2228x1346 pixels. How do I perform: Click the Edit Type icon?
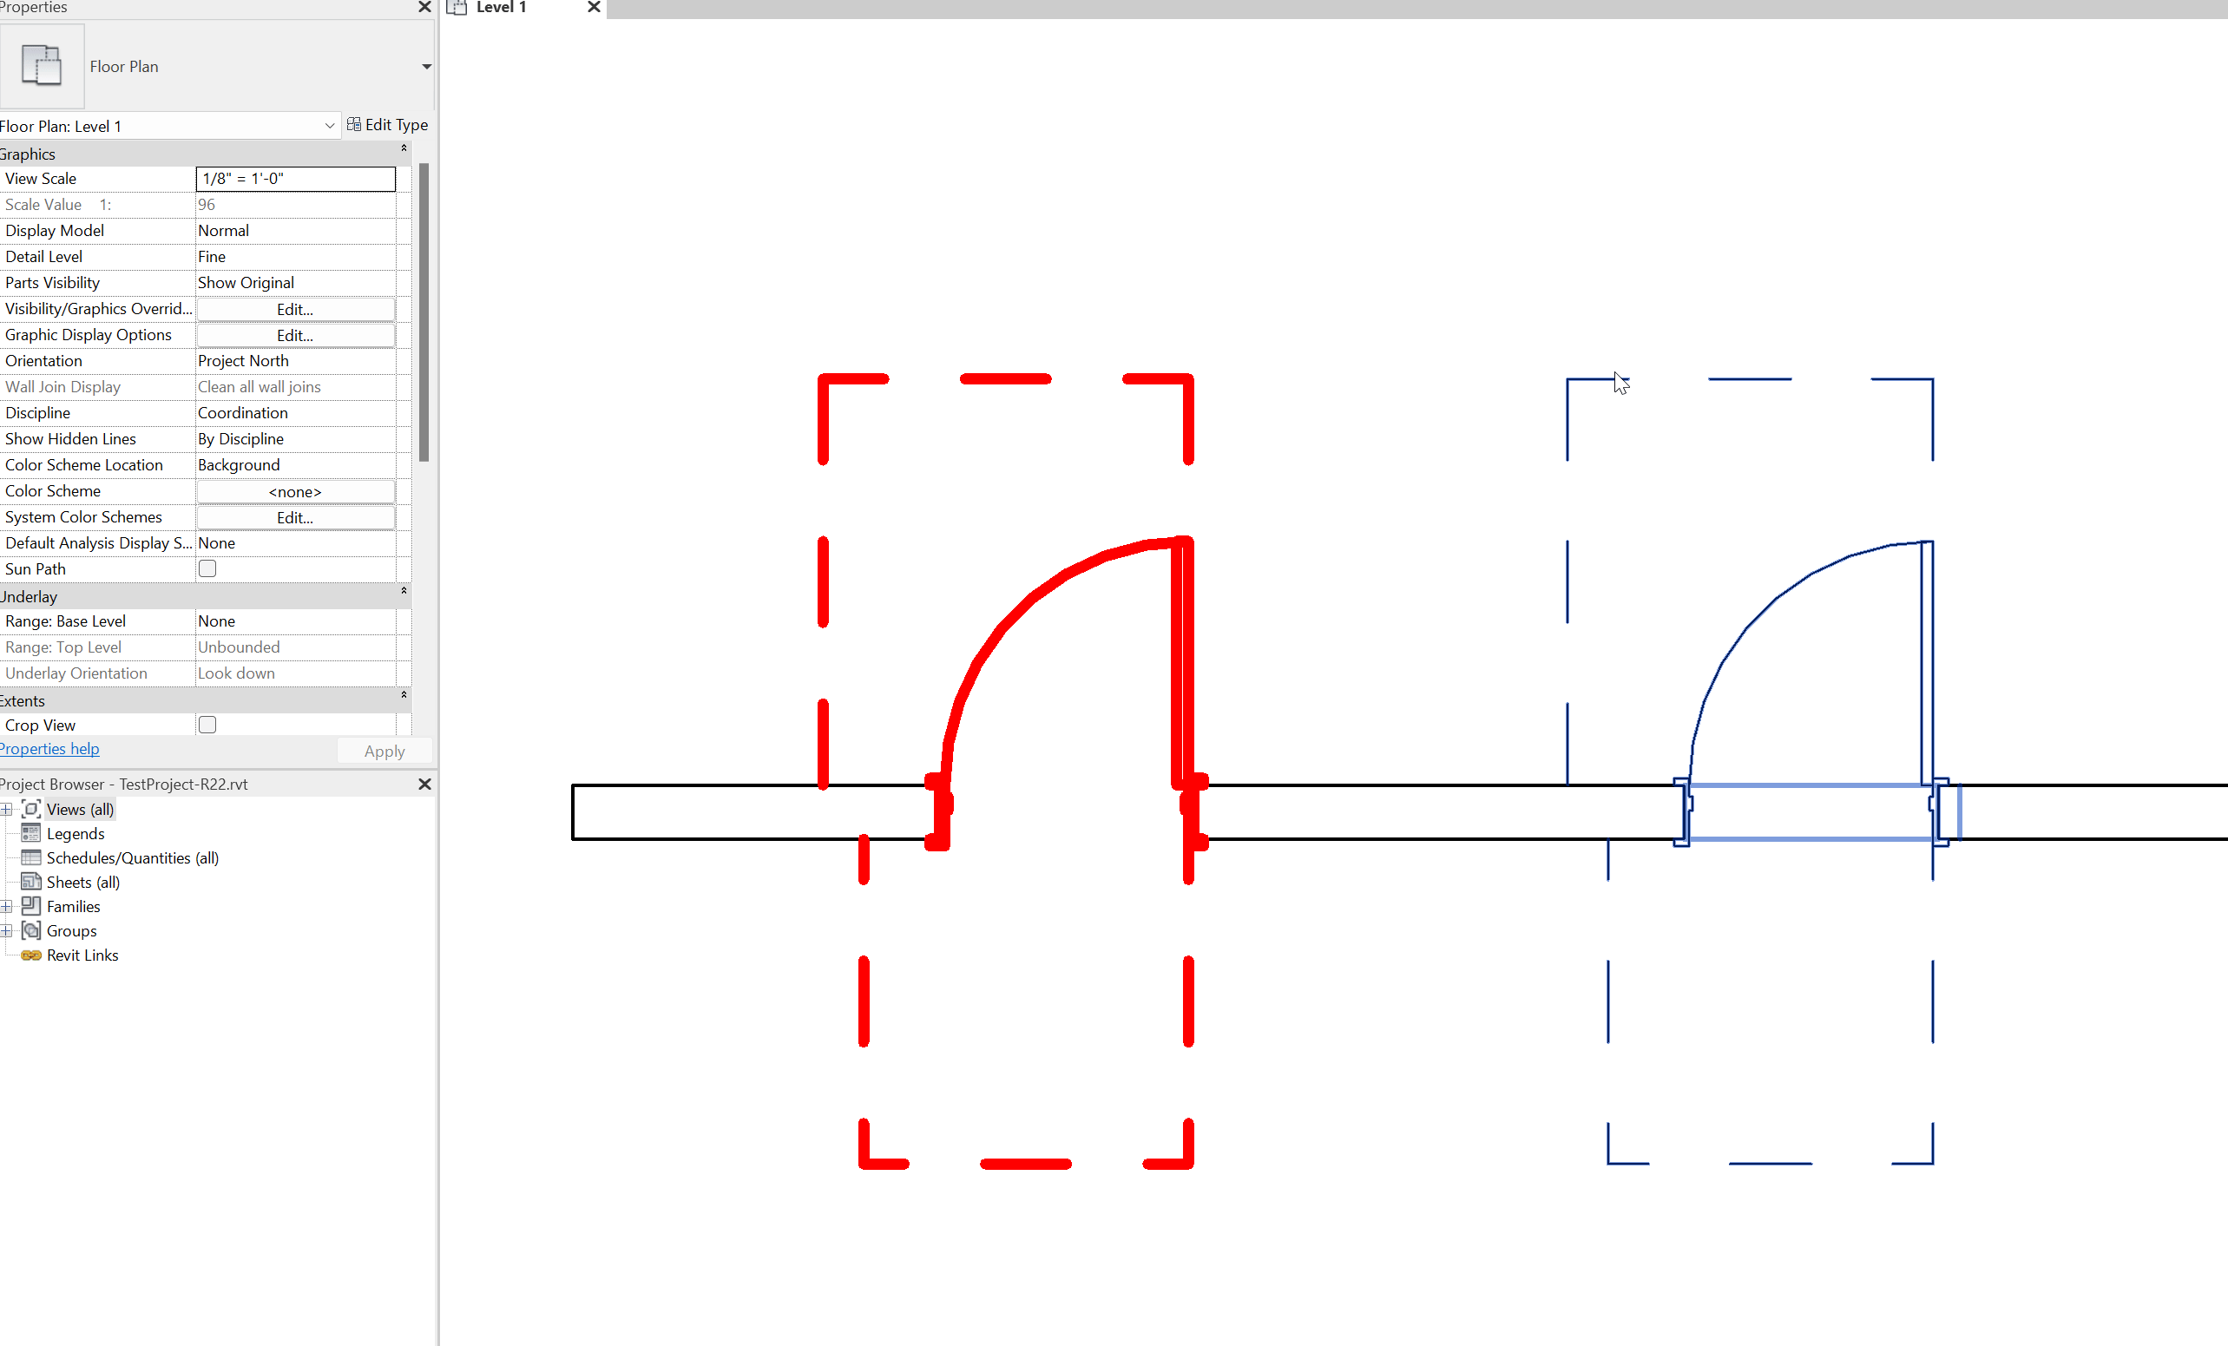[x=354, y=125]
